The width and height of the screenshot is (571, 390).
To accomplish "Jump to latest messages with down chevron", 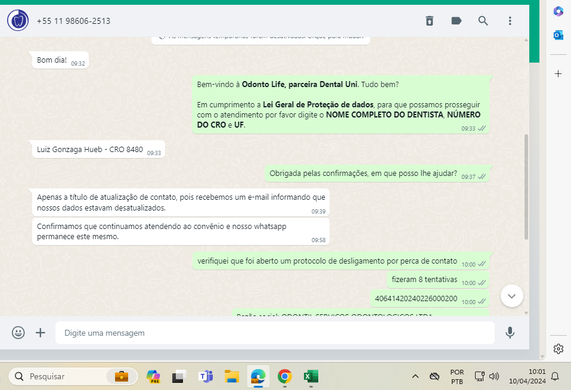I will (x=511, y=296).
